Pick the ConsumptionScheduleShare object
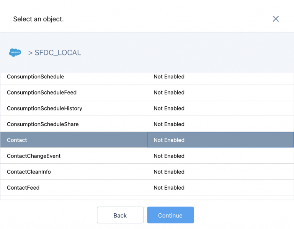This screenshot has height=229, width=294. coord(42,124)
